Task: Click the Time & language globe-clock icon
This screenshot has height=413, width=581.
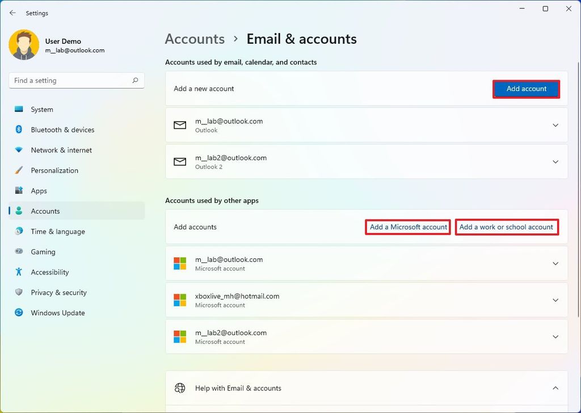Action: (19, 231)
